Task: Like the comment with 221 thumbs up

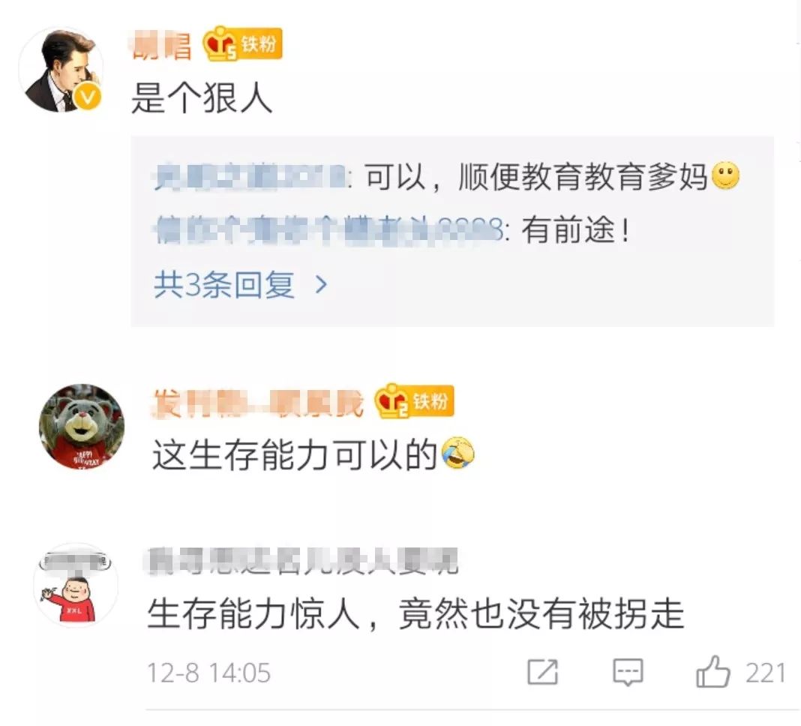Action: [712, 671]
